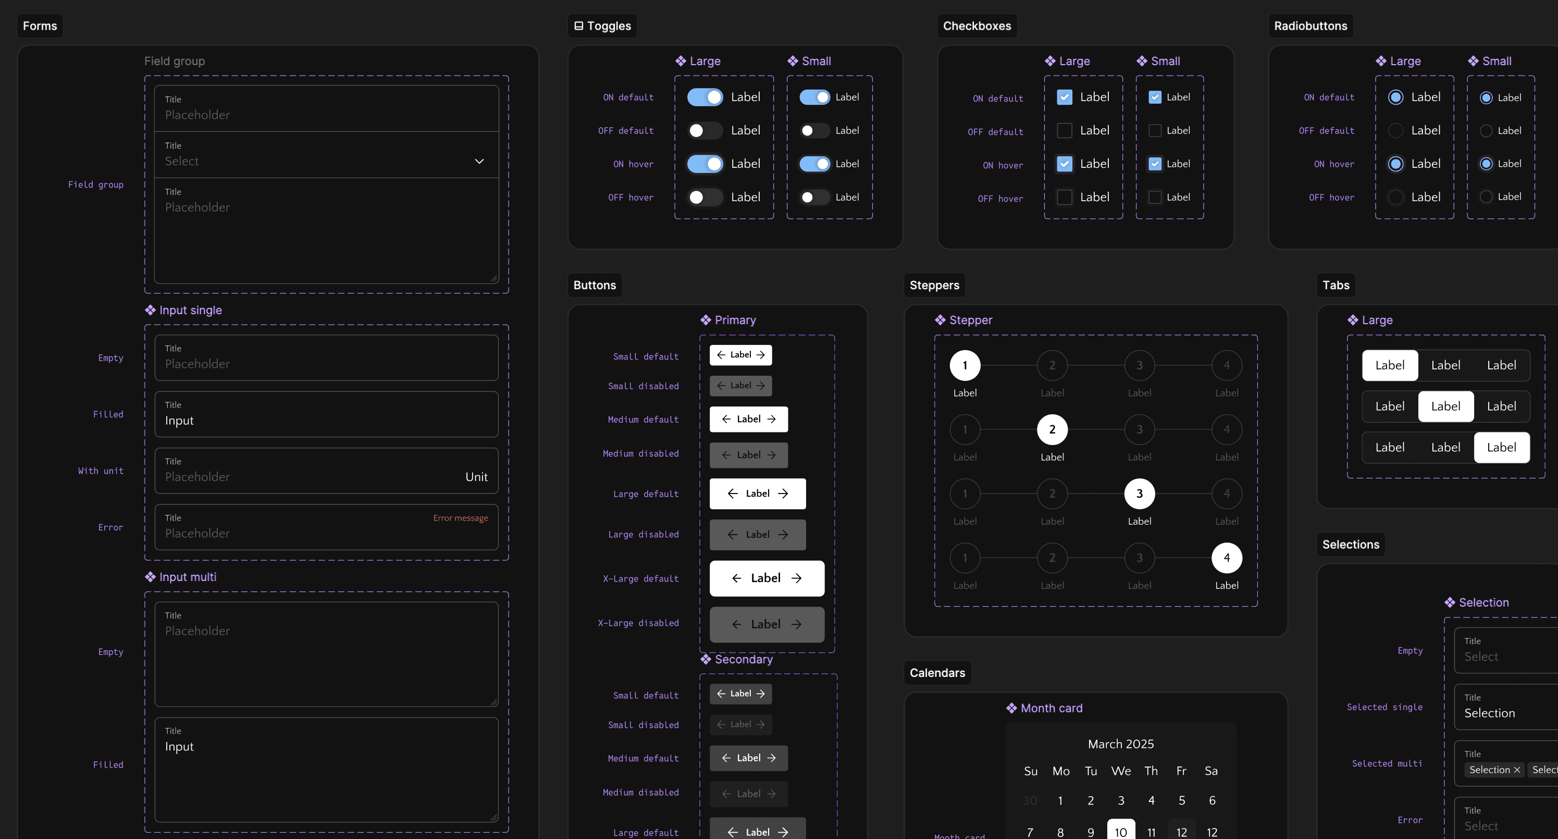The height and width of the screenshot is (839, 1558).
Task: Click diamond icon beside Checkboxes Large heading
Action: click(x=1050, y=61)
